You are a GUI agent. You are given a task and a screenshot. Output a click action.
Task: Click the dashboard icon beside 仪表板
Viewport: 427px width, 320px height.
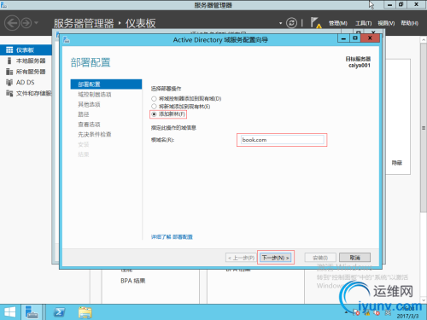9,50
